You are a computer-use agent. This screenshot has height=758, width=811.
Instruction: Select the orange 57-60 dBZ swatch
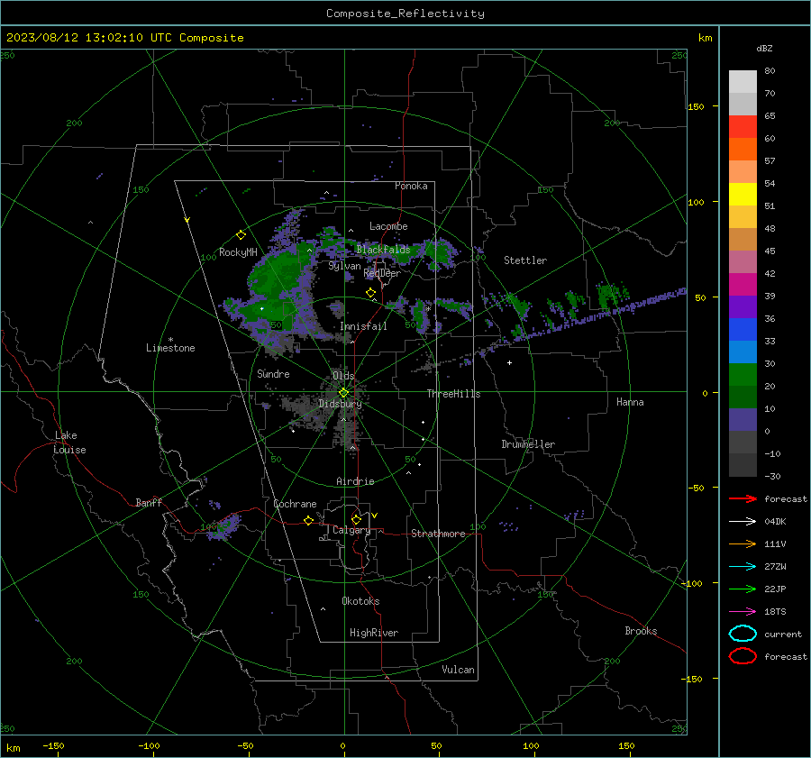[743, 150]
